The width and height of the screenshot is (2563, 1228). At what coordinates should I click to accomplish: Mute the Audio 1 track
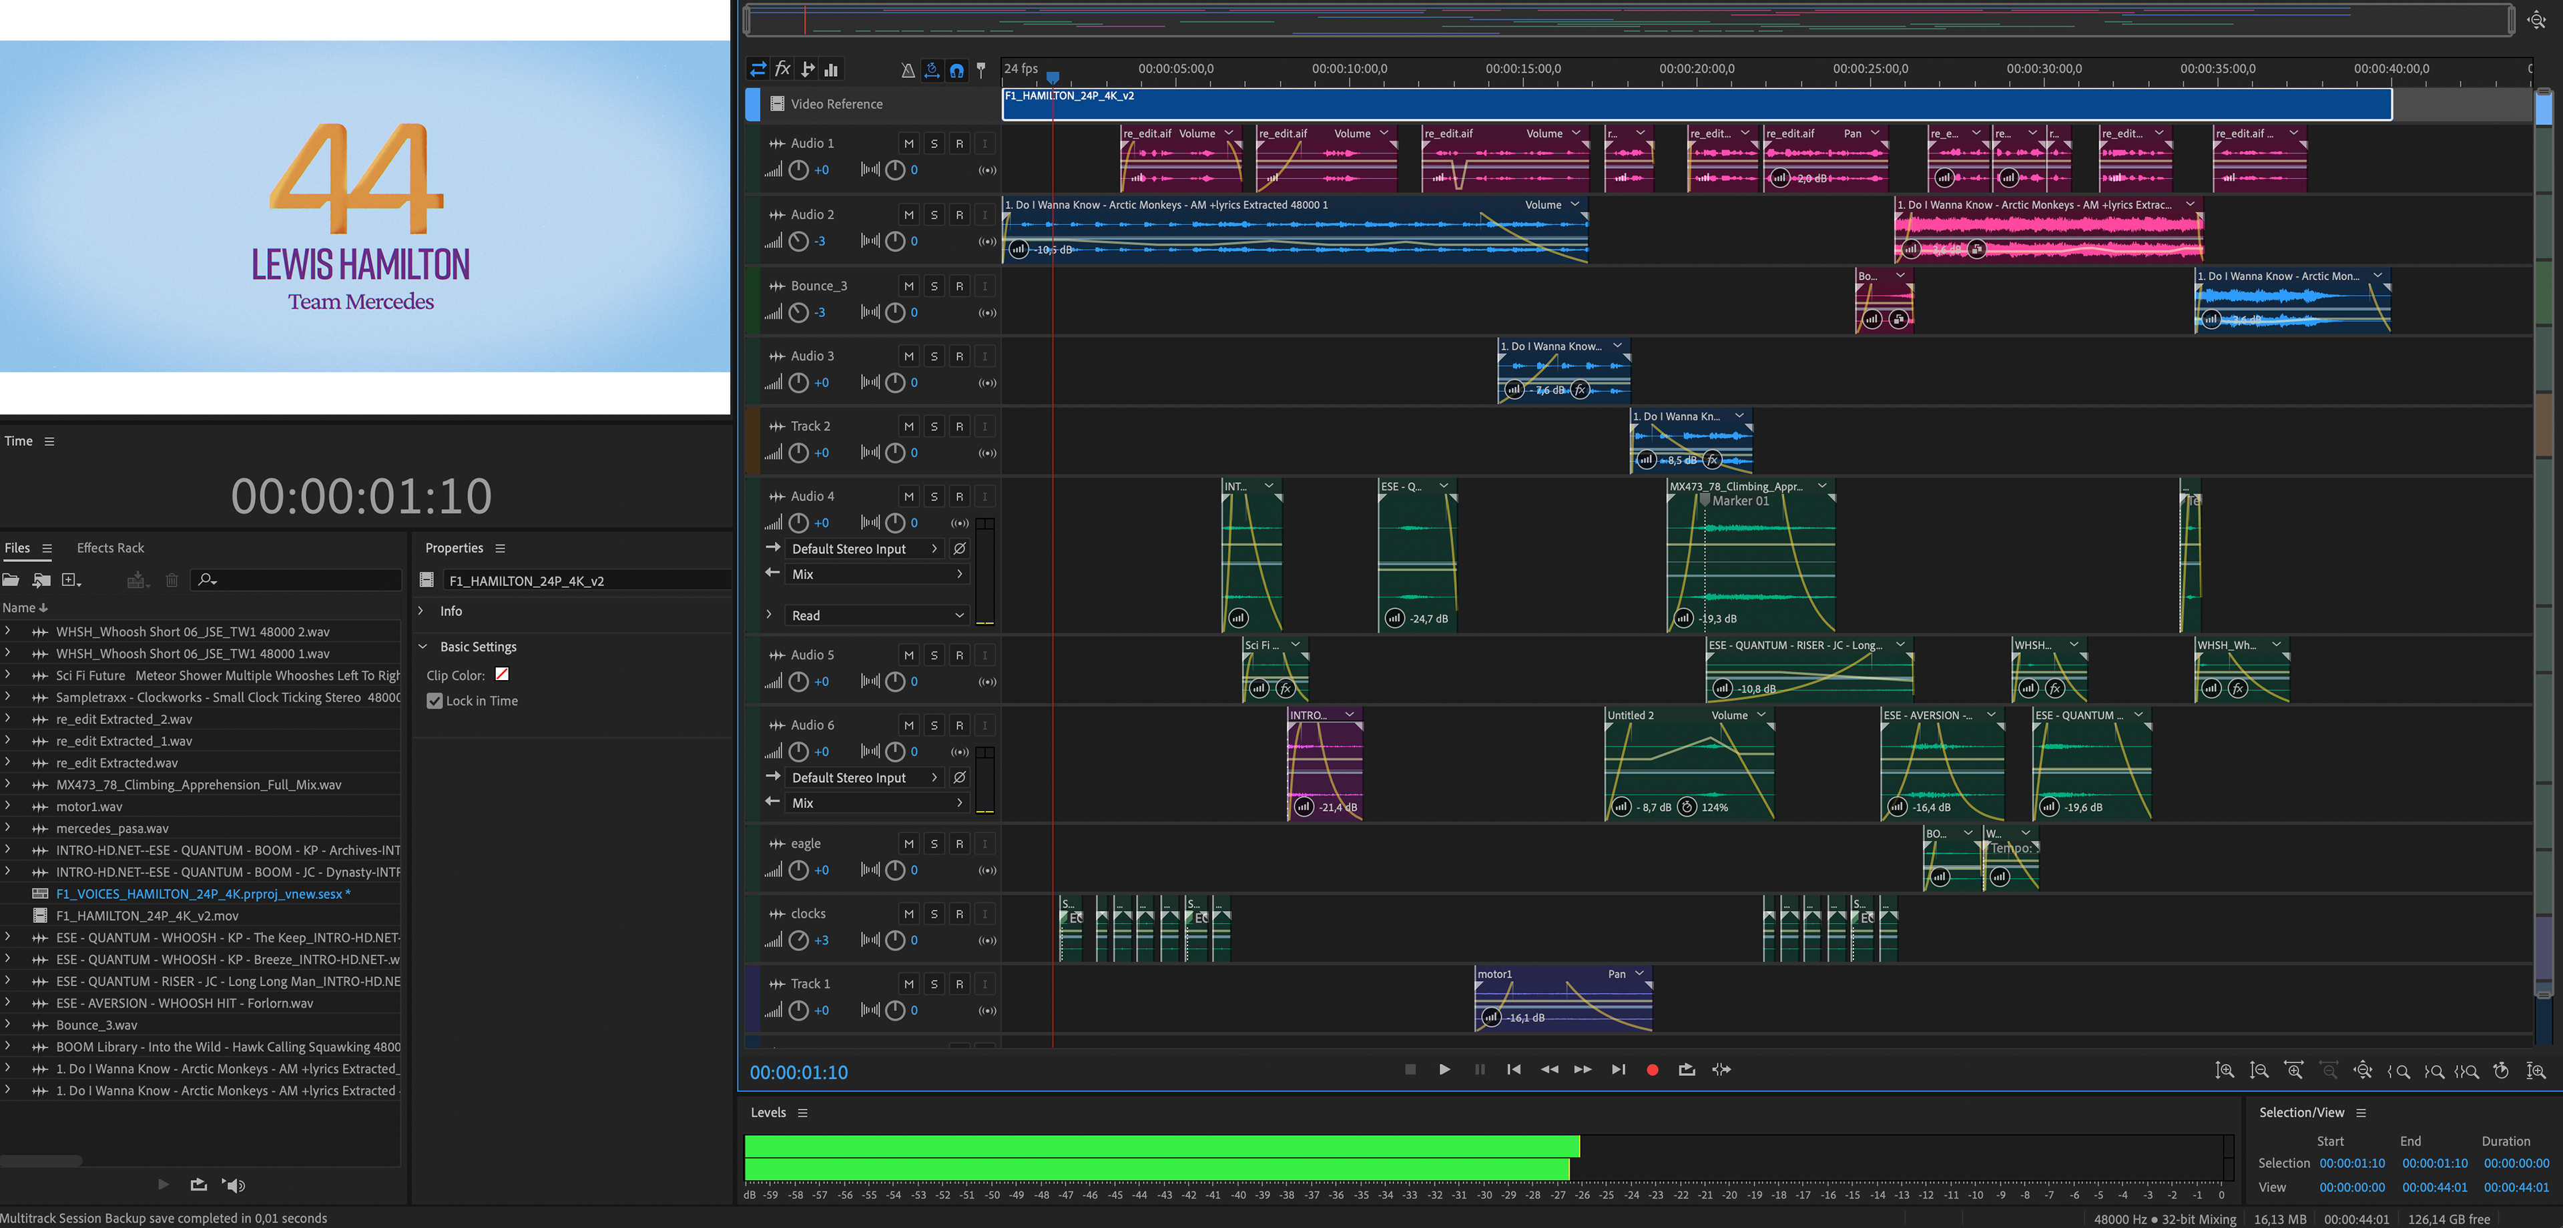908,143
